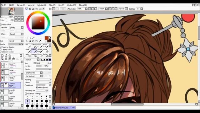Merge layer down icon

pyautogui.click(x=6, y=59)
